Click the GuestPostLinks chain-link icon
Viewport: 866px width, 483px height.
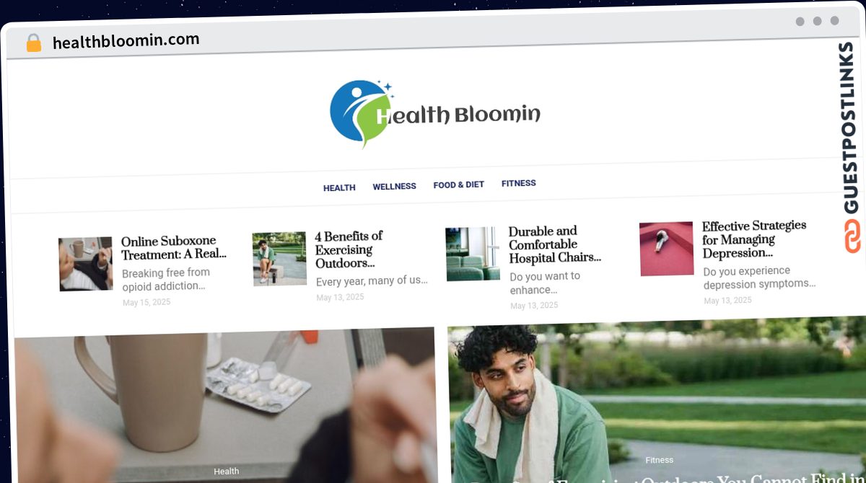pyautogui.click(x=853, y=236)
